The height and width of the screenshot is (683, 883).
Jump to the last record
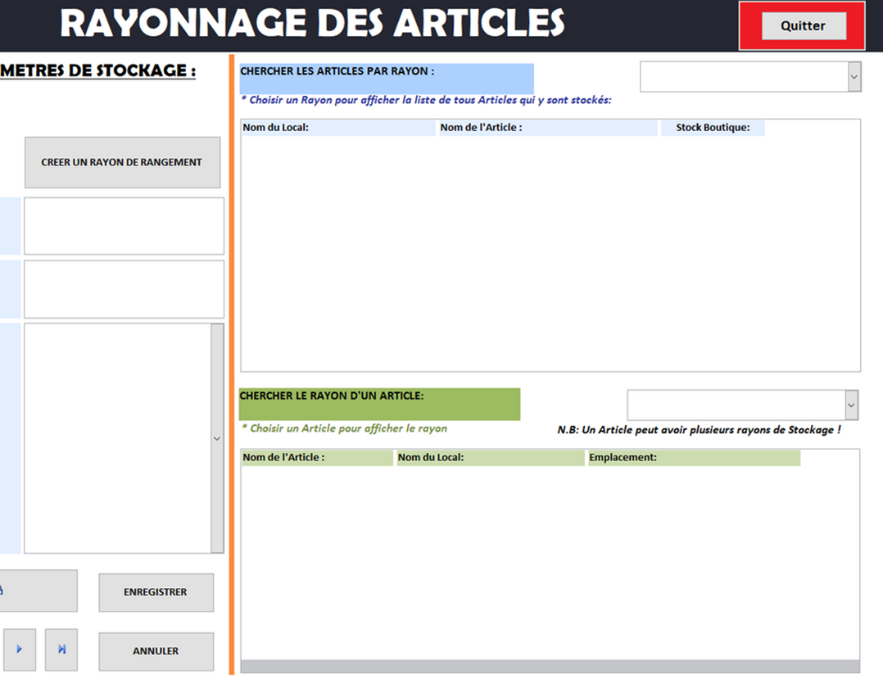point(61,649)
